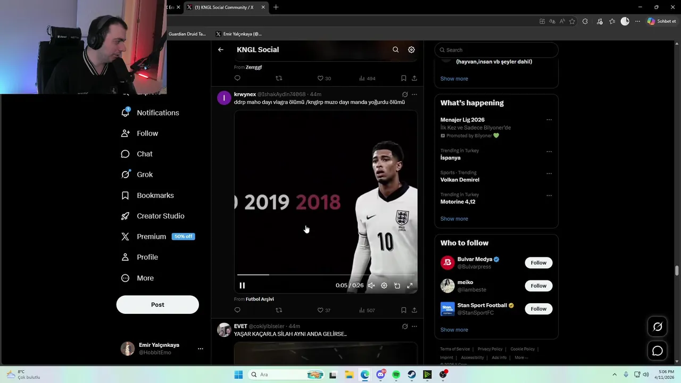View analytics showing 494 views

[x=367, y=78]
